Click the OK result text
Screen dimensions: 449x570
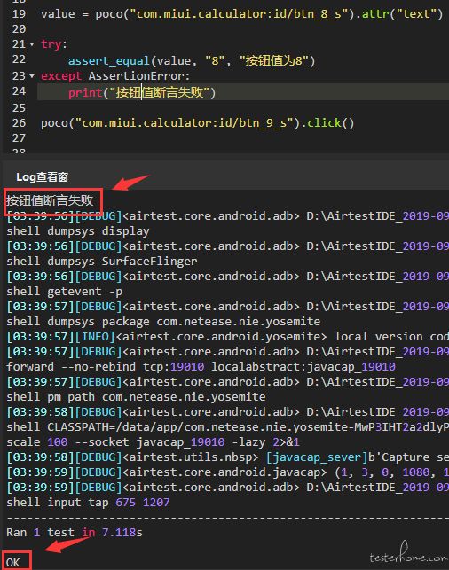point(13,562)
